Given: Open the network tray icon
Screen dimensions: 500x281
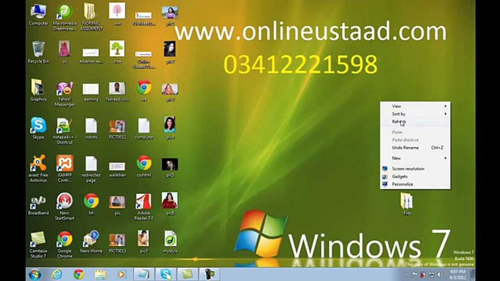Looking at the screenshot, I should pos(431,275).
